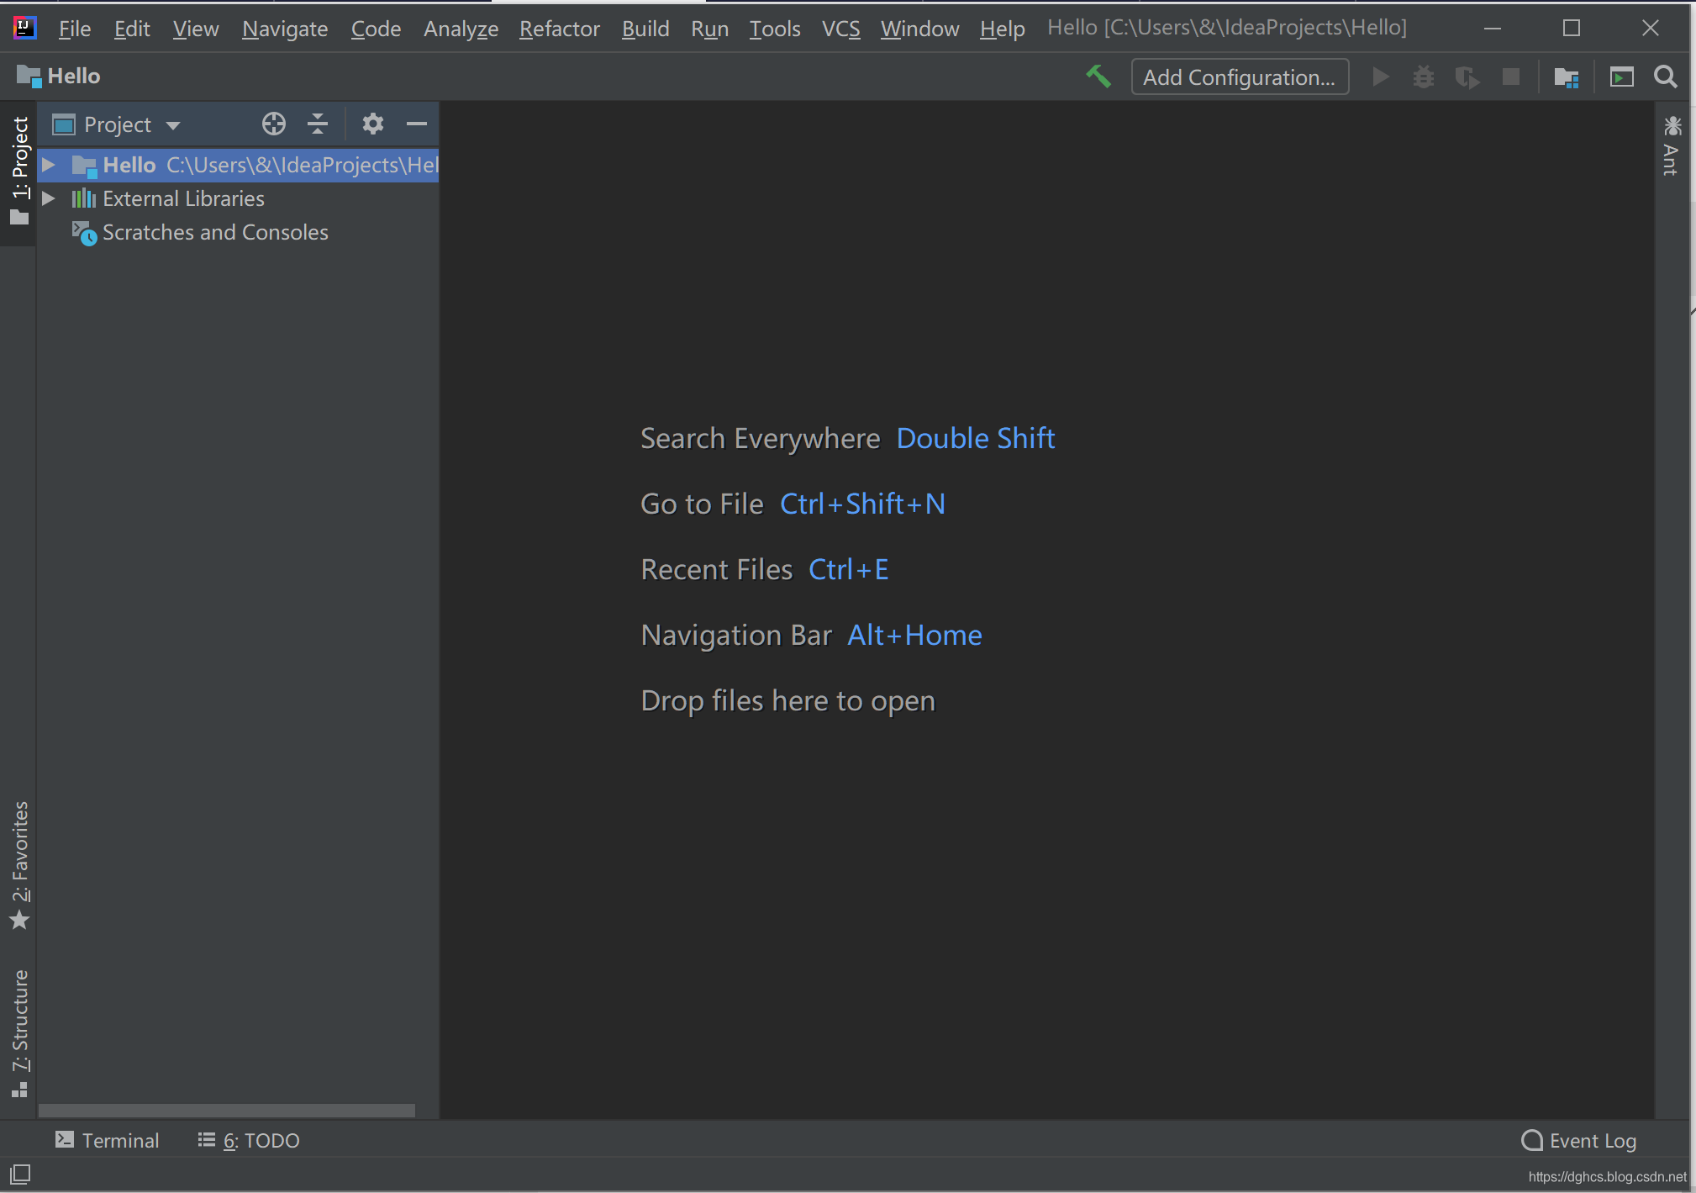Run with Coverage icon on toolbar

click(1467, 77)
